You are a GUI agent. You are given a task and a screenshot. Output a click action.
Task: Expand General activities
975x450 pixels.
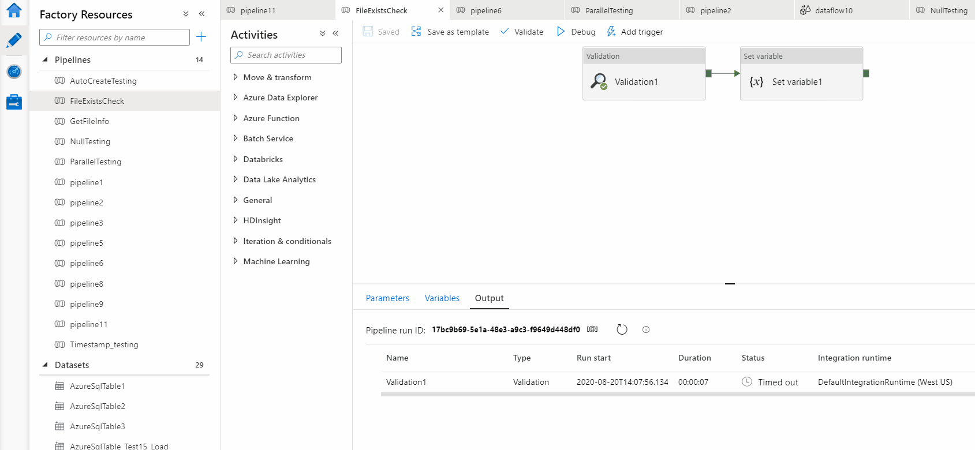pos(235,200)
